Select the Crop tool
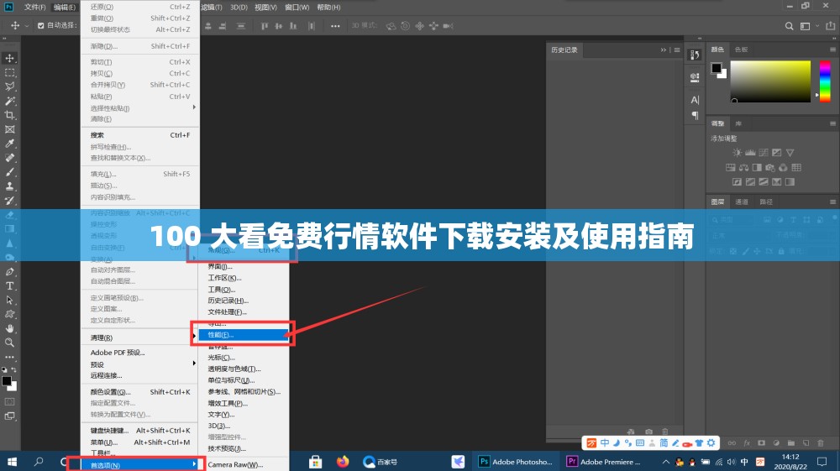This screenshot has height=471, width=840. pos(9,115)
